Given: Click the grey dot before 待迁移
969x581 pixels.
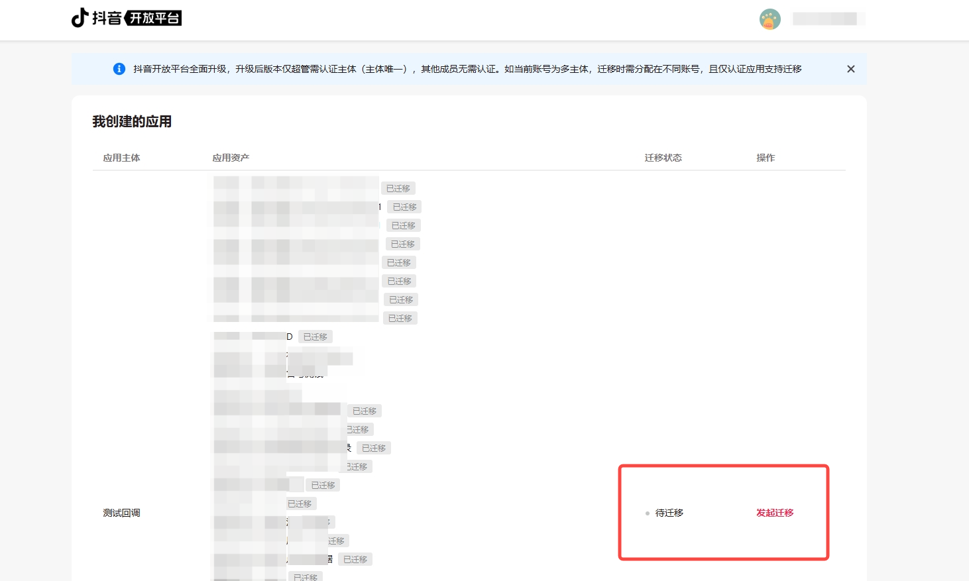Looking at the screenshot, I should coord(648,513).
